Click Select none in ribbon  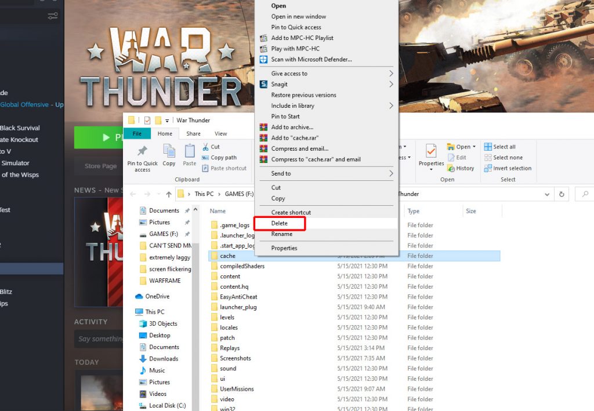[x=504, y=158]
